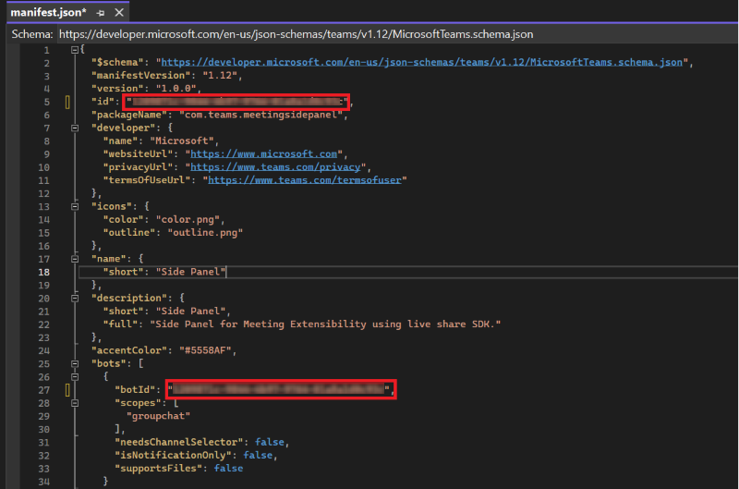The width and height of the screenshot is (739, 489).
Task: Click description short "Side Panel" on line 21
Action: pyautogui.click(x=190, y=312)
